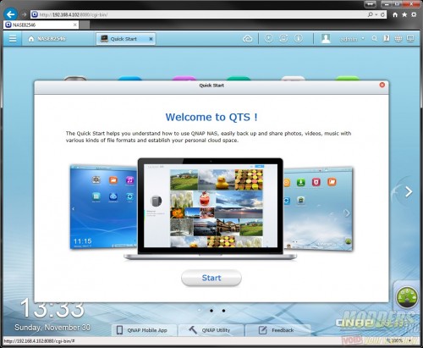Open background tasks clock icon
The width and height of the screenshot is (423, 348).
268,38
